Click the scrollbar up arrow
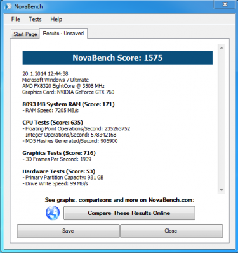The width and height of the screenshot is (238, 253). (x=221, y=48)
